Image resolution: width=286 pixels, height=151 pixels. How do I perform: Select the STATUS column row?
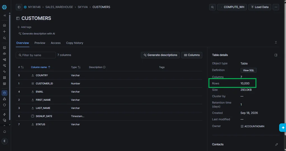click(109, 124)
